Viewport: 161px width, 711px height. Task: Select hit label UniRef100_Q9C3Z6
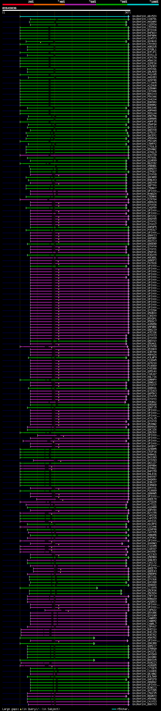pos(144,430)
